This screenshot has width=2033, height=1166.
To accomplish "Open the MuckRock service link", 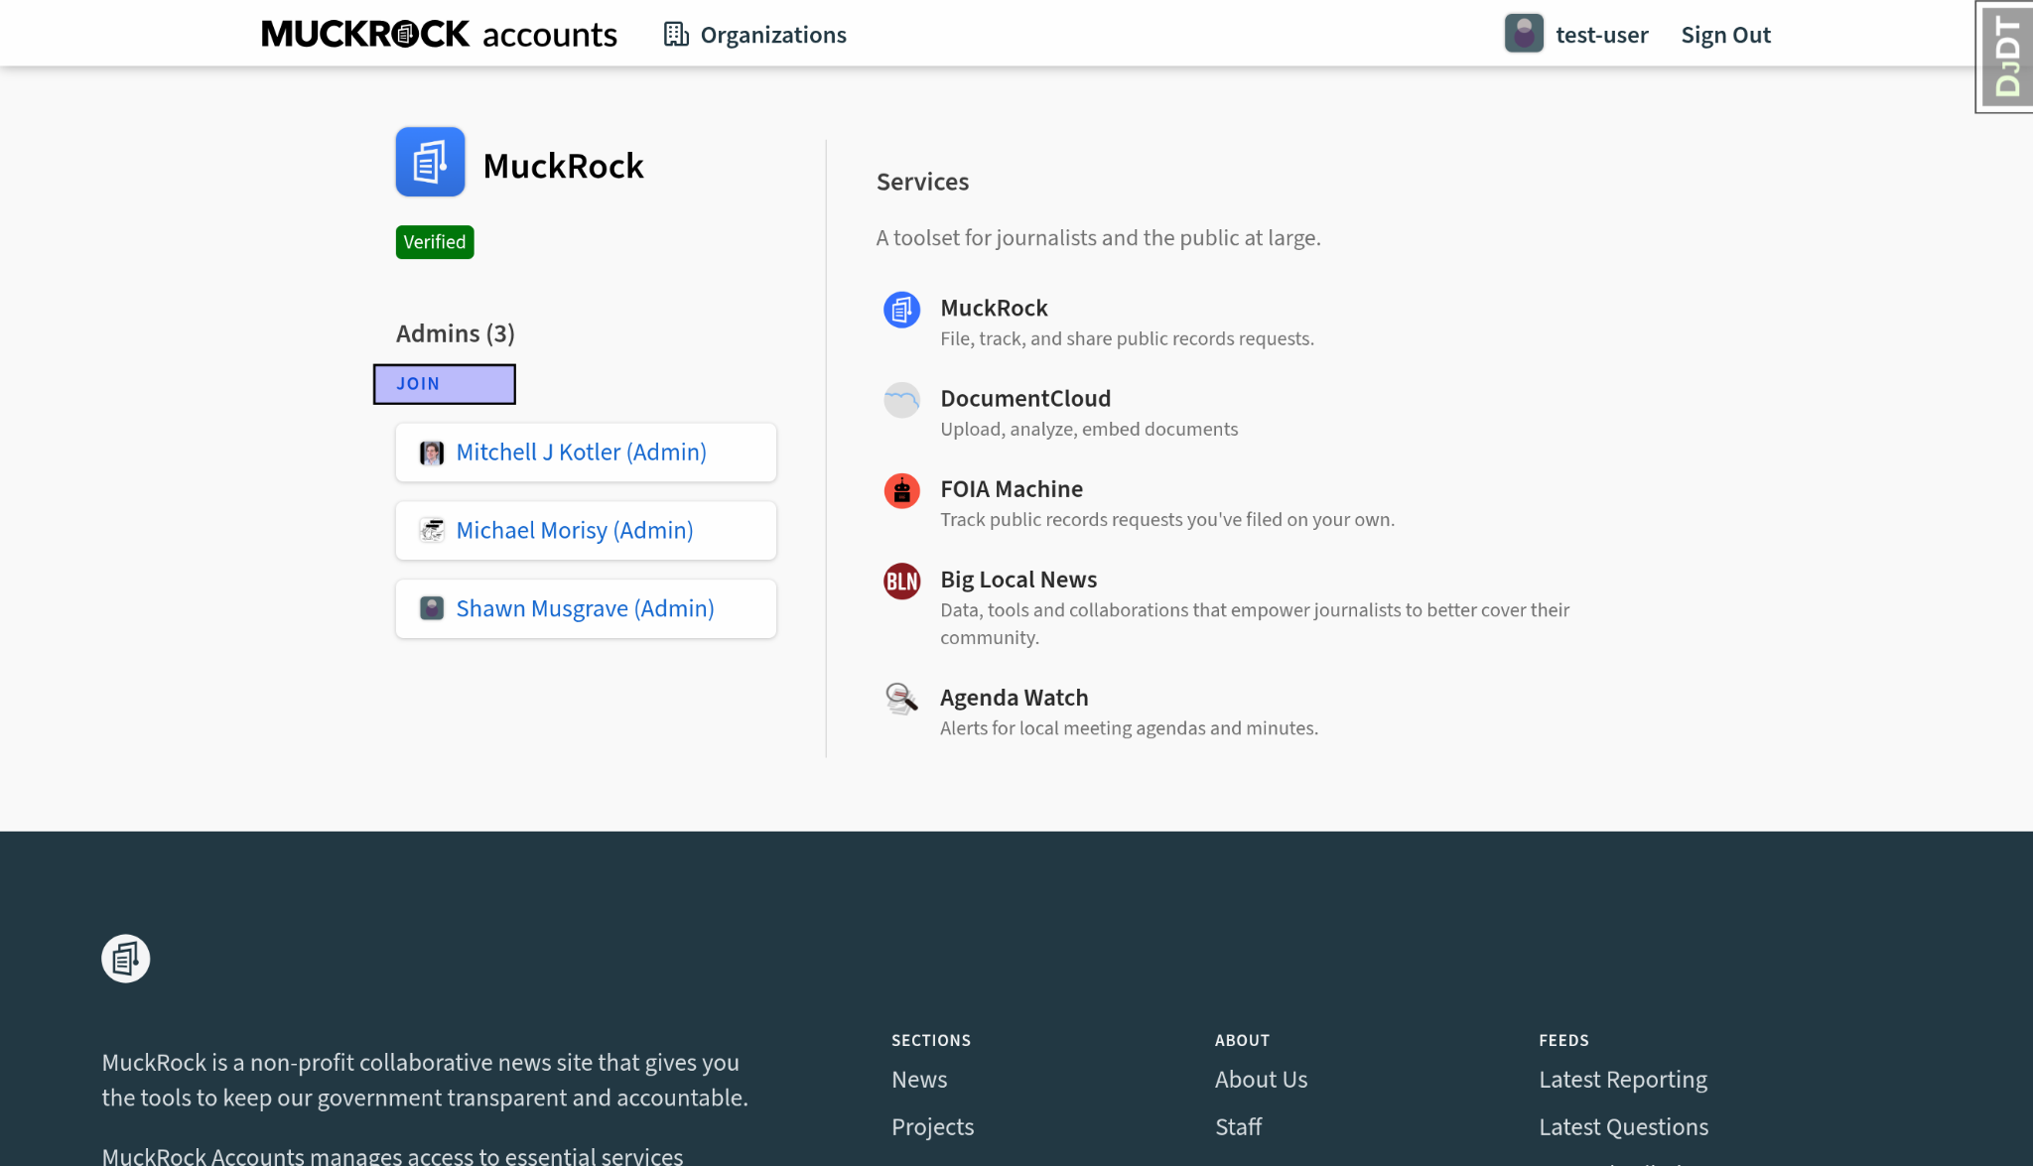I will pyautogui.click(x=994, y=309).
